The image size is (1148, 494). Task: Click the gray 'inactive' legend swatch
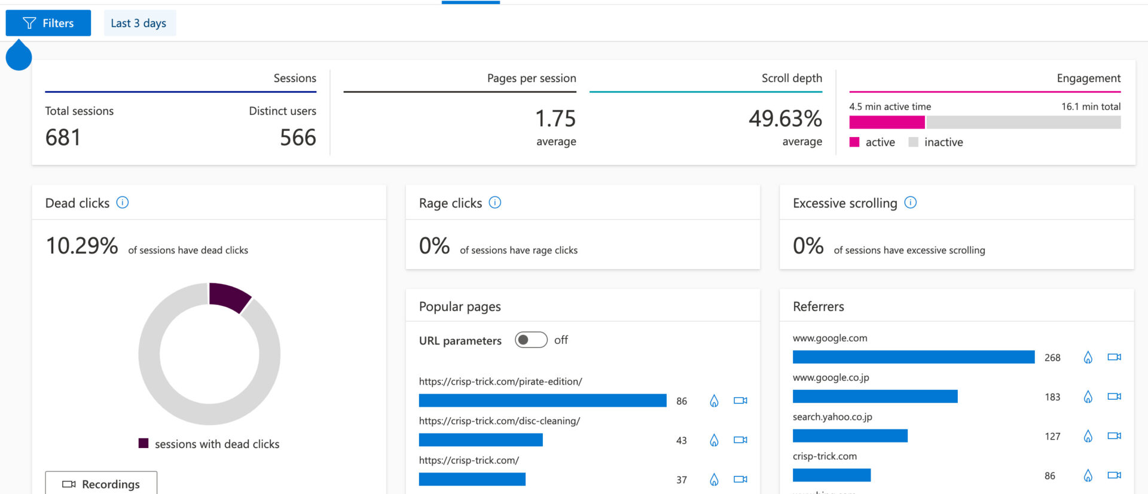click(913, 142)
